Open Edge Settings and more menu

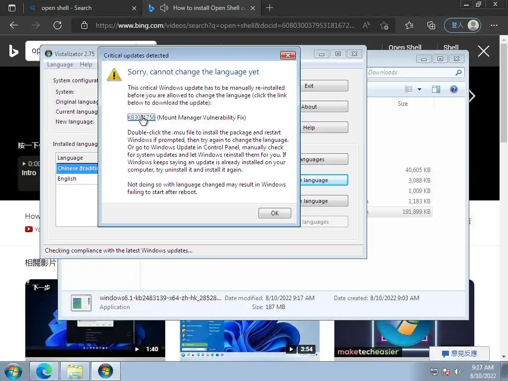[494, 25]
